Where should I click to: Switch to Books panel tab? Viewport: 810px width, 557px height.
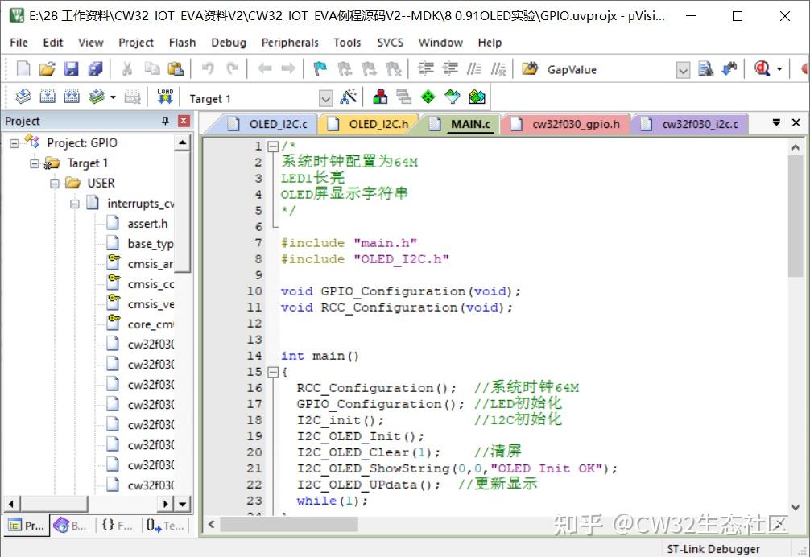click(x=70, y=526)
